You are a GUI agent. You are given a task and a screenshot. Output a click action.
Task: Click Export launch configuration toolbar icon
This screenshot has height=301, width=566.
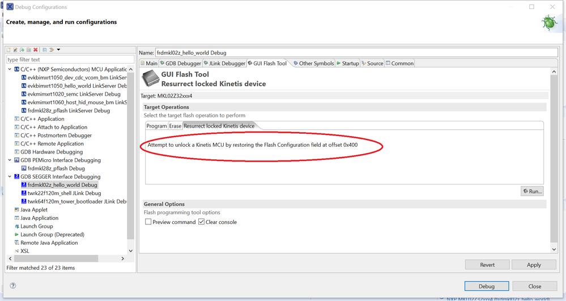(x=22, y=50)
